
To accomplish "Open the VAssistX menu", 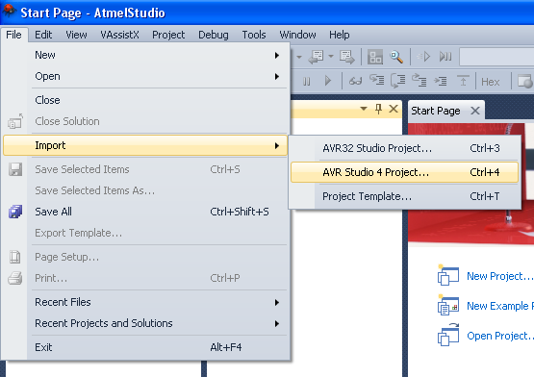I will point(119,35).
